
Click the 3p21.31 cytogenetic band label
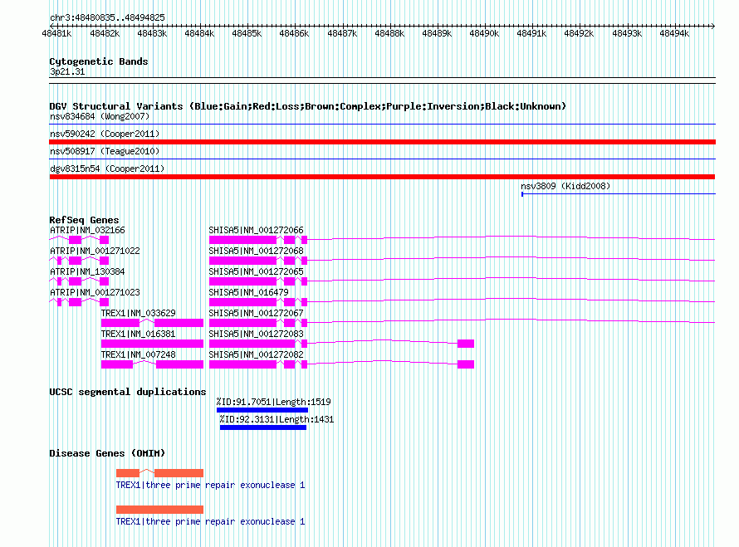(67, 71)
